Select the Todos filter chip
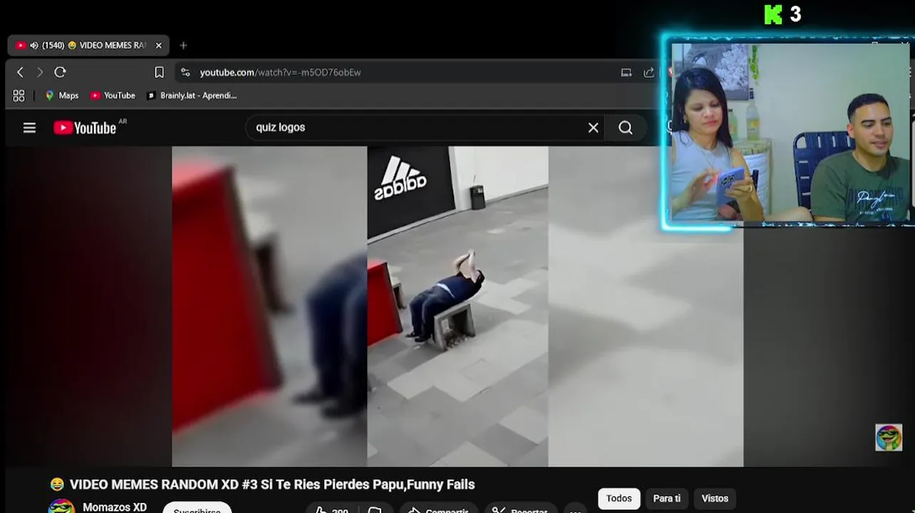This screenshot has height=513, width=915. pyautogui.click(x=619, y=499)
